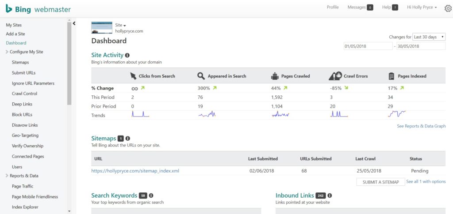Click the Pages Crawled robot icon
This screenshot has width=453, height=214.
pyautogui.click(x=275, y=76)
